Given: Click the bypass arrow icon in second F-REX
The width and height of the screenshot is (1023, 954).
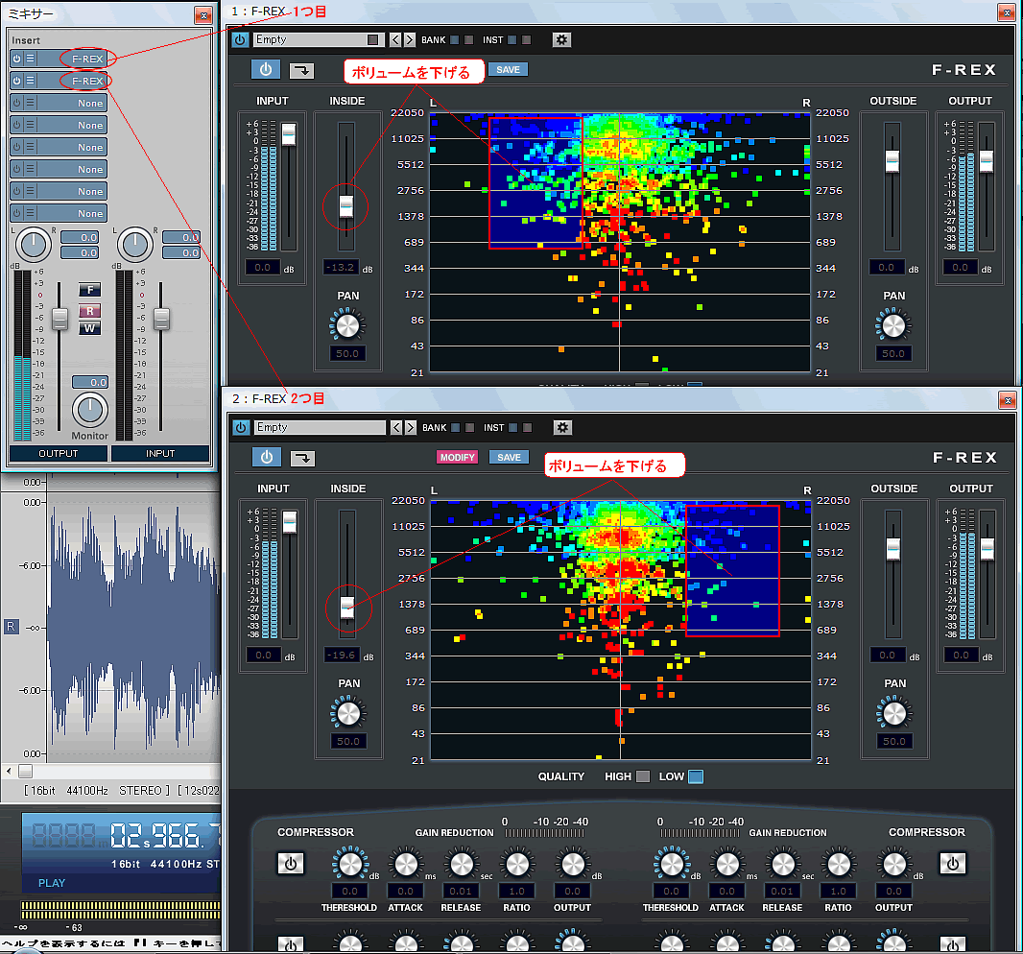Looking at the screenshot, I should (x=301, y=458).
